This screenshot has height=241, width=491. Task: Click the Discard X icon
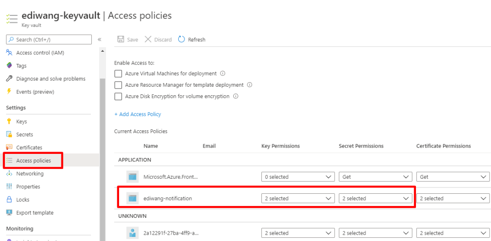pos(148,39)
